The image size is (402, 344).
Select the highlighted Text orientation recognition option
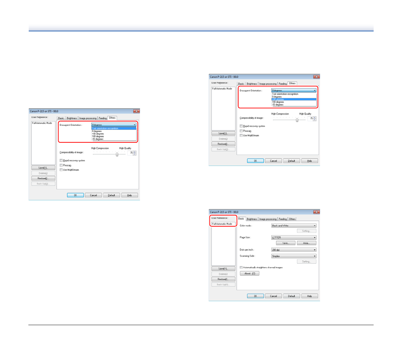(114, 128)
